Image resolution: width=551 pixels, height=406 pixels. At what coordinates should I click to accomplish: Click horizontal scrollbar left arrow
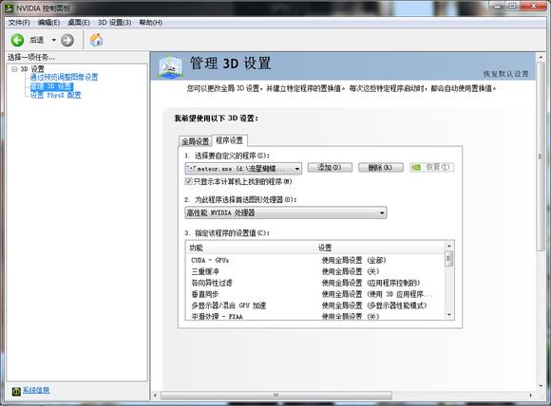pos(155,396)
